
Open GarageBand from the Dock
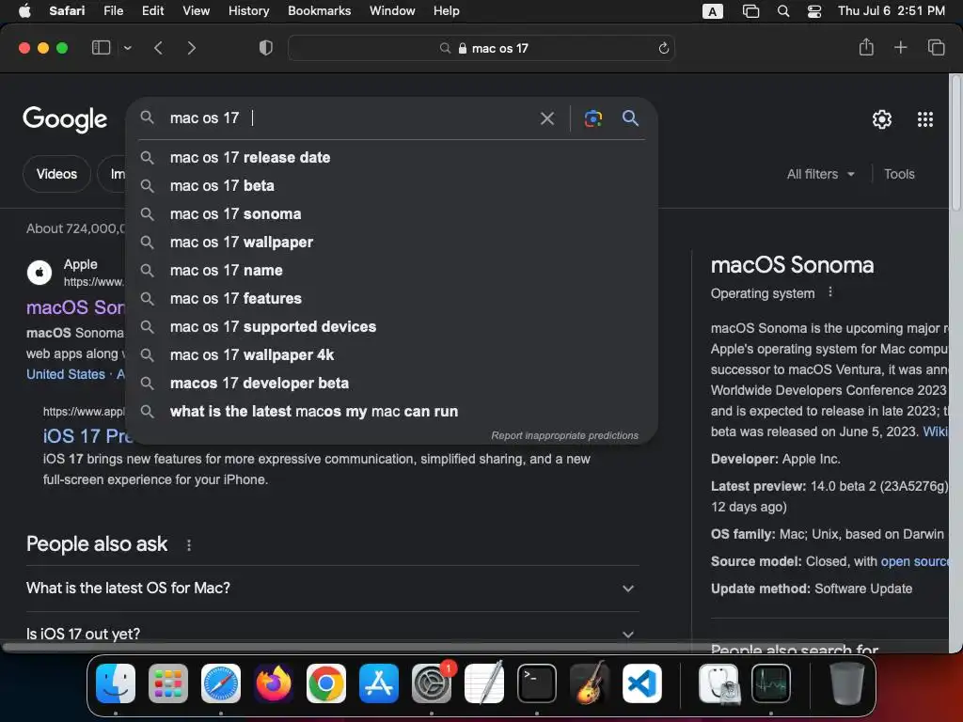[x=590, y=683]
